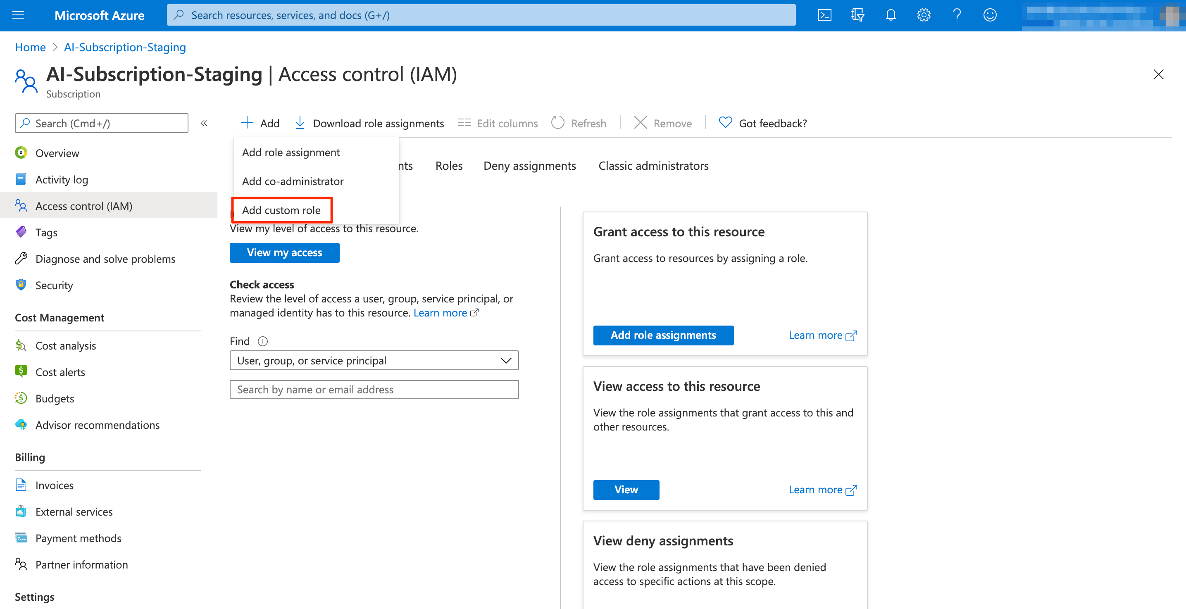Click the Payment methods card icon
Screen dimensions: 1186x609
click(21, 538)
